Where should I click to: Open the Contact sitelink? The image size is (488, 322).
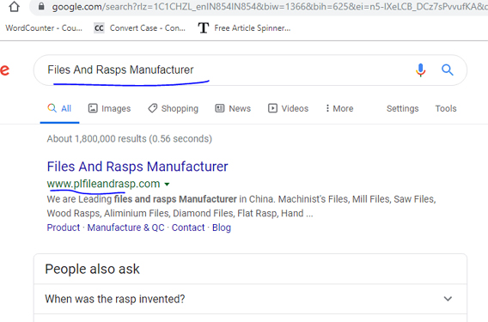188,228
